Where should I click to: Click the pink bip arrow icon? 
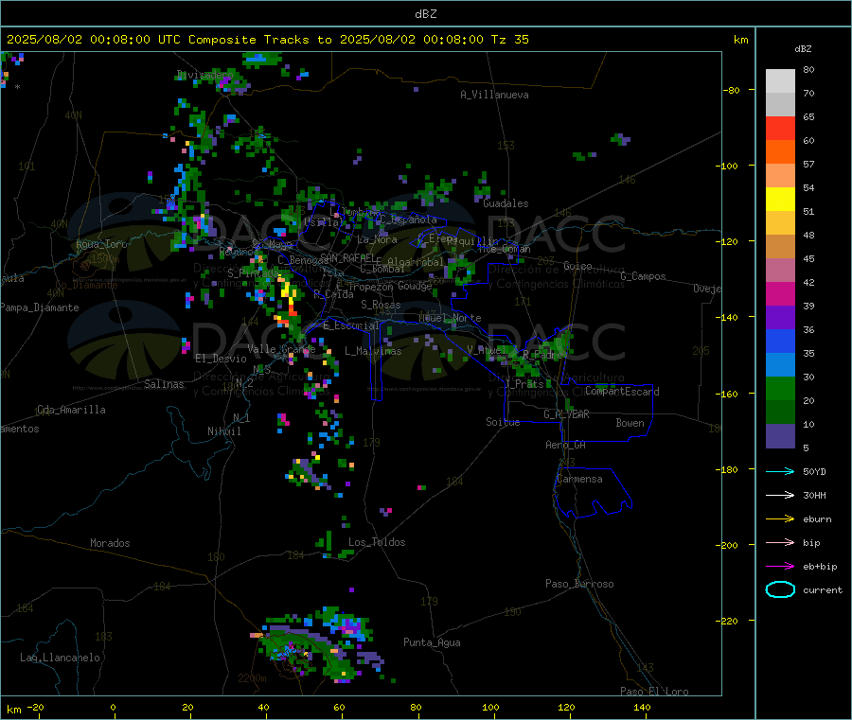(x=780, y=542)
